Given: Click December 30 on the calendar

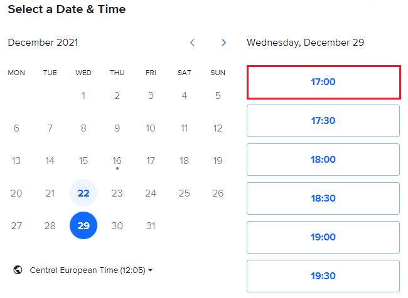Looking at the screenshot, I should click(x=117, y=225).
